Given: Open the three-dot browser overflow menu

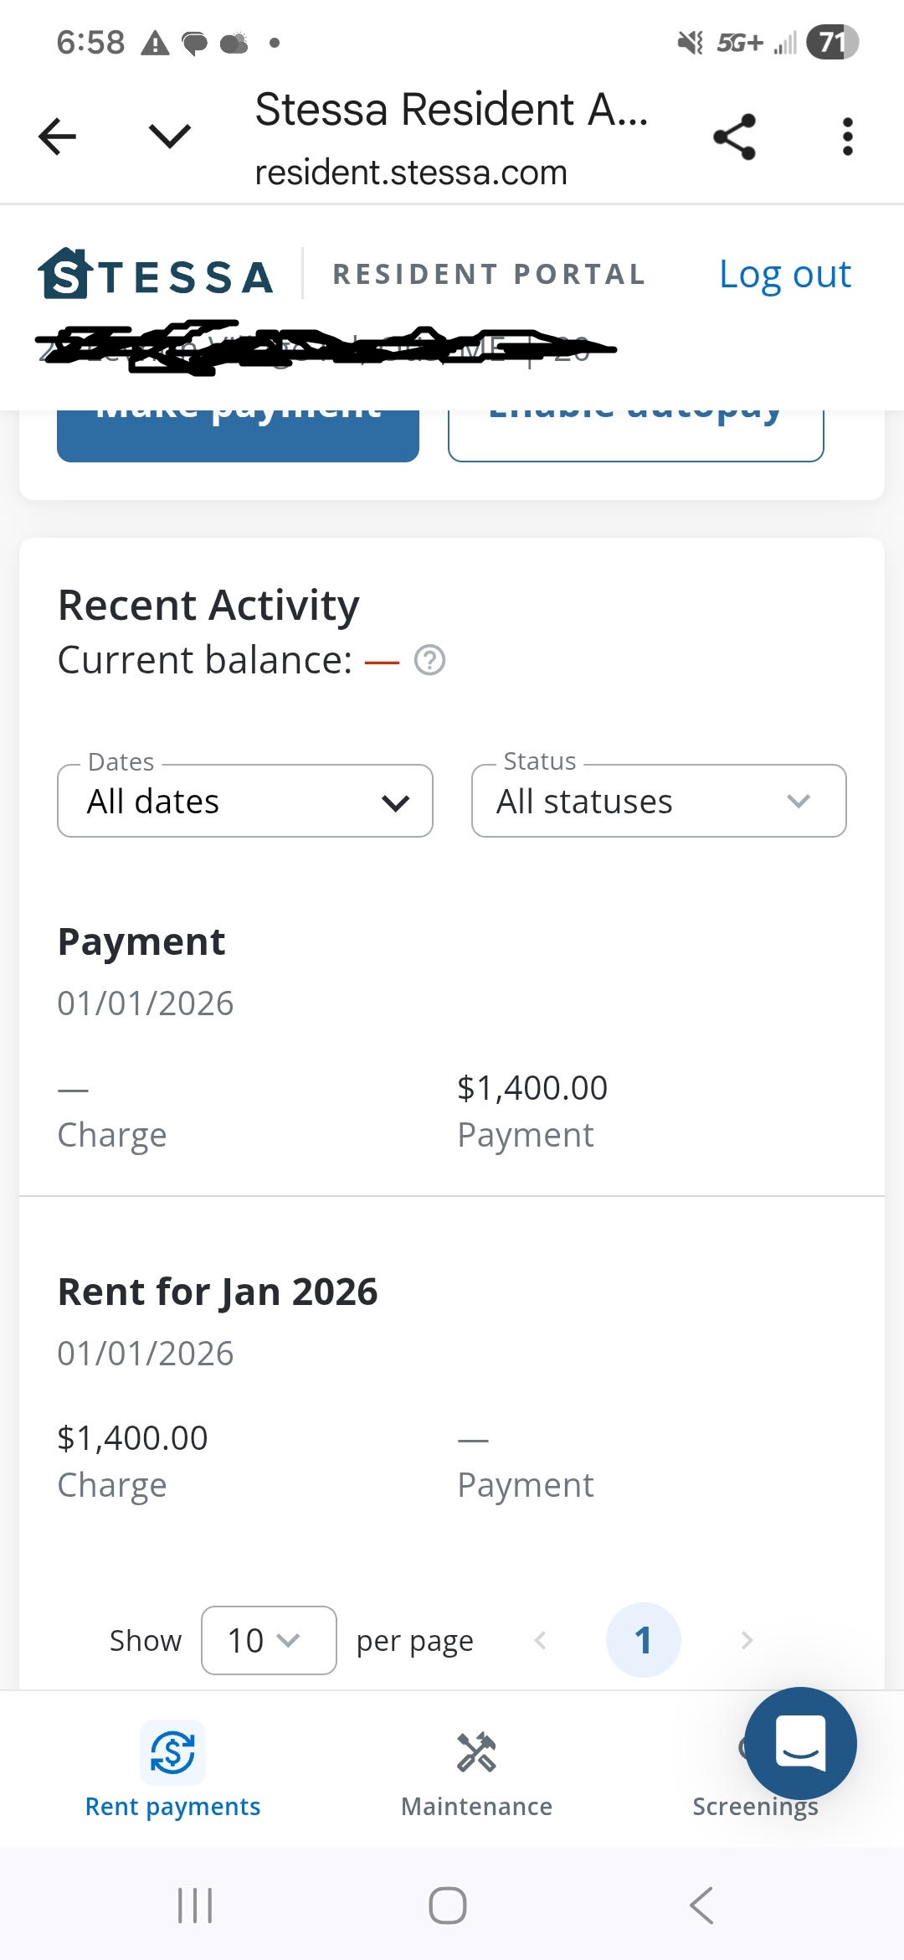Looking at the screenshot, I should click(847, 137).
